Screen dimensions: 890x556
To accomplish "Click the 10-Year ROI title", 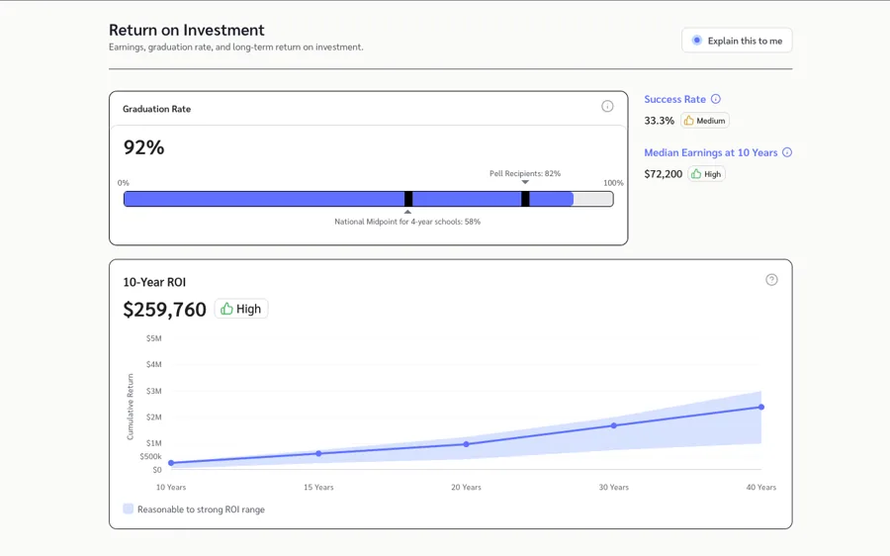I will pos(154,282).
